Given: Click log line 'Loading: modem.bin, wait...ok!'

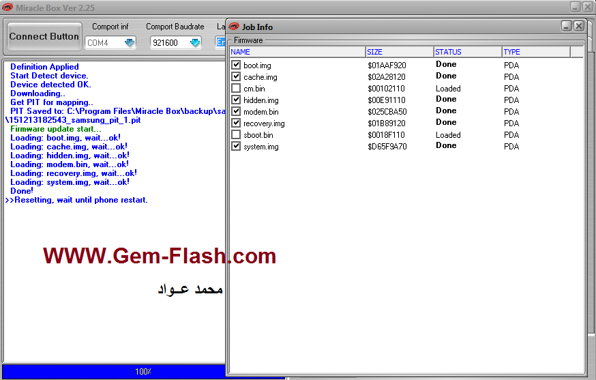Looking at the screenshot, I should (70, 164).
